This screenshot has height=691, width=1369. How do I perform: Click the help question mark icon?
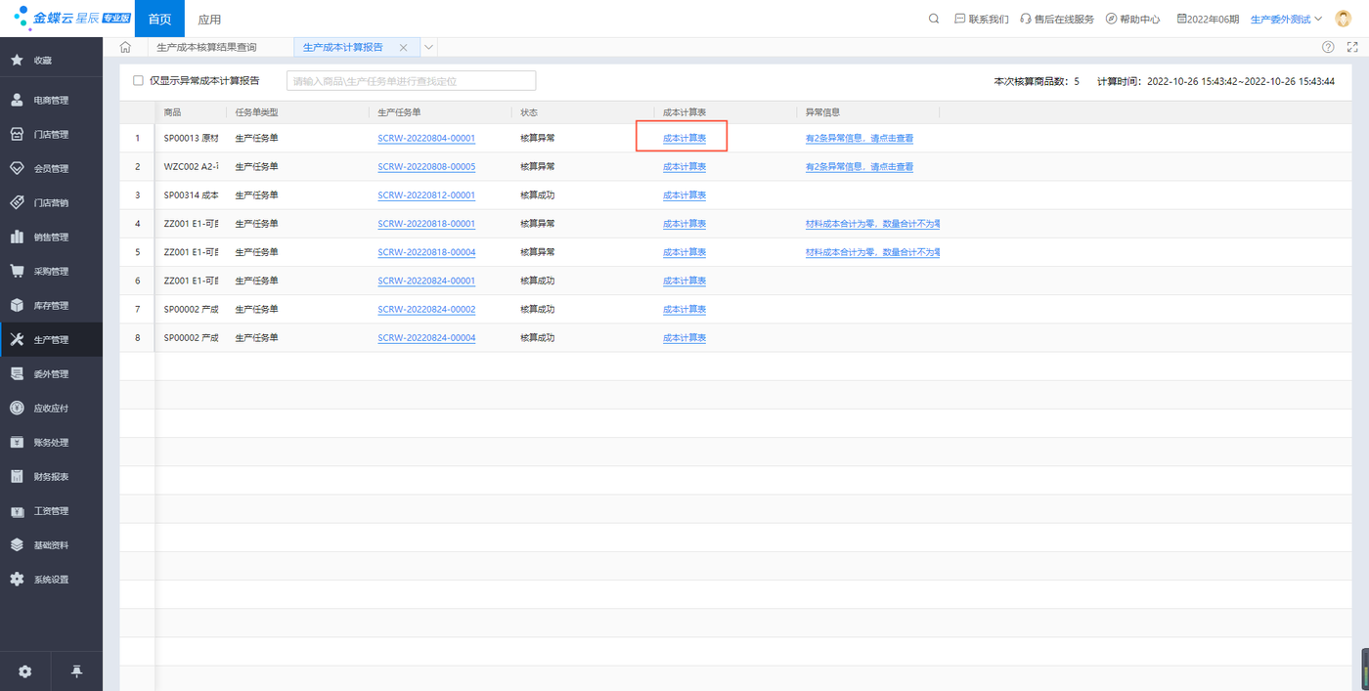(x=1328, y=47)
